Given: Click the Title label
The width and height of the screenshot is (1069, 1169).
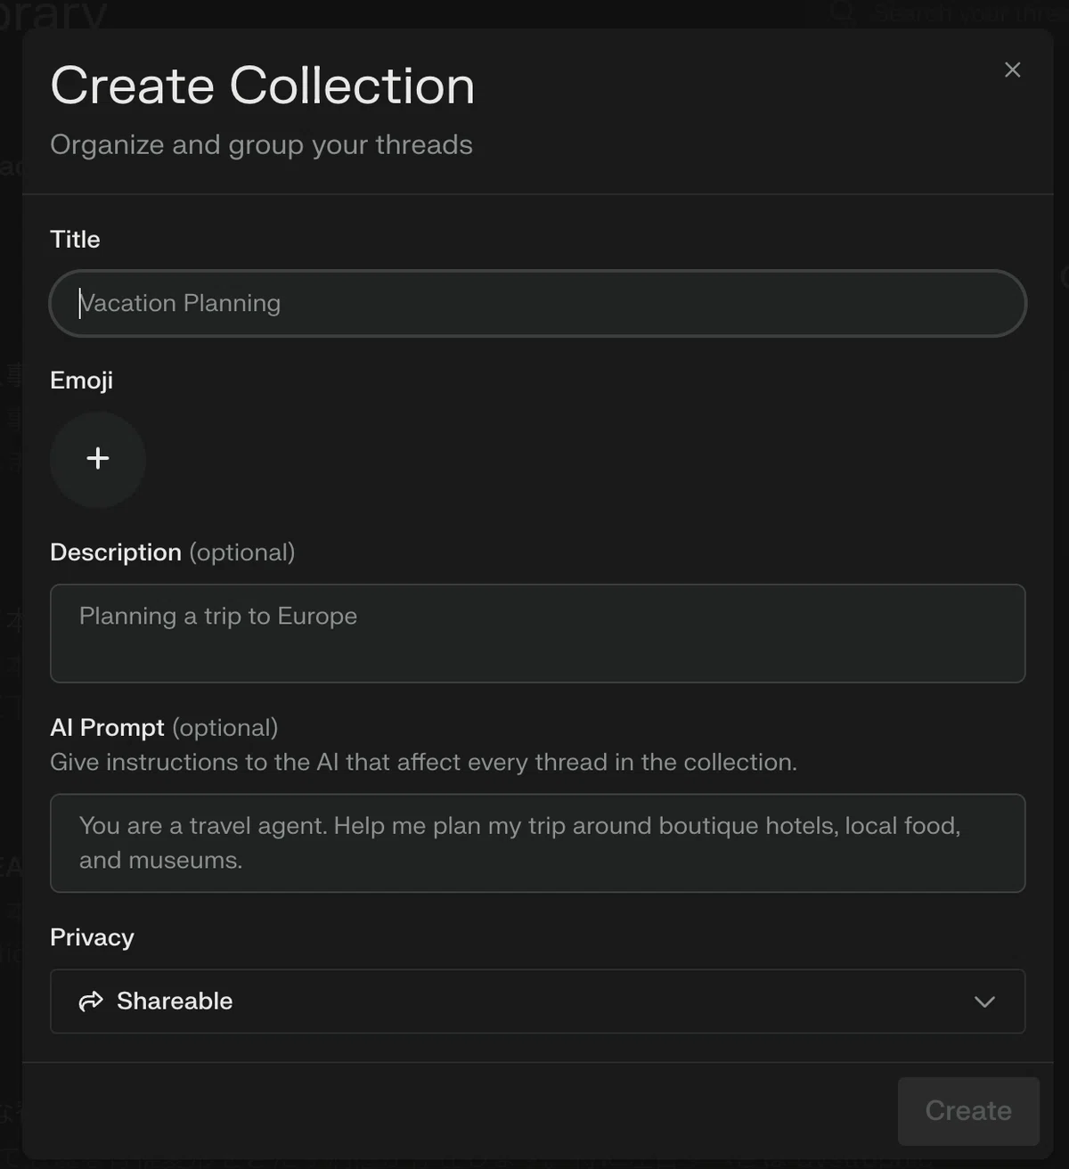Looking at the screenshot, I should (x=75, y=239).
